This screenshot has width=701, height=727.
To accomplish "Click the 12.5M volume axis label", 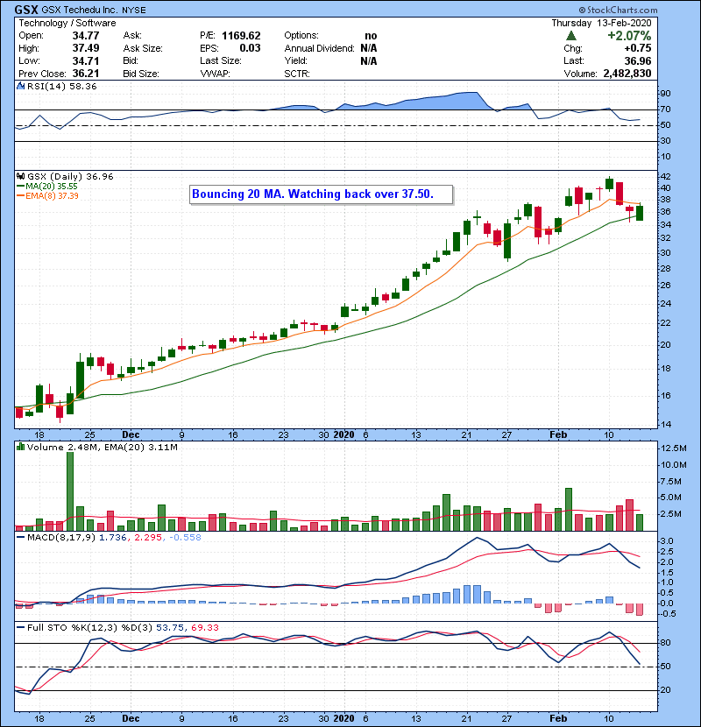I will coord(673,448).
